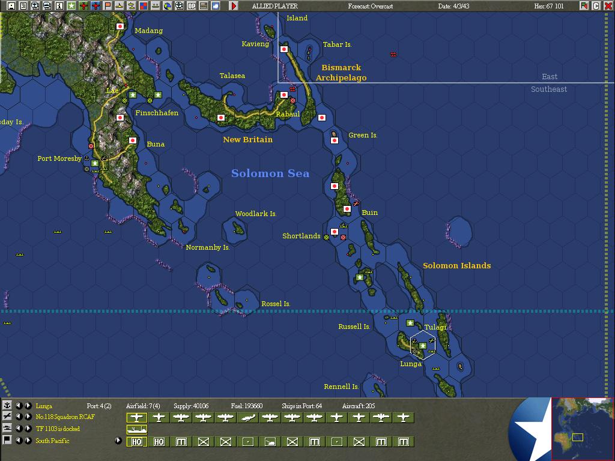Image resolution: width=615 pixels, height=461 pixels.
Task: Select the Allied star base at Finschhafen
Action: point(158,95)
